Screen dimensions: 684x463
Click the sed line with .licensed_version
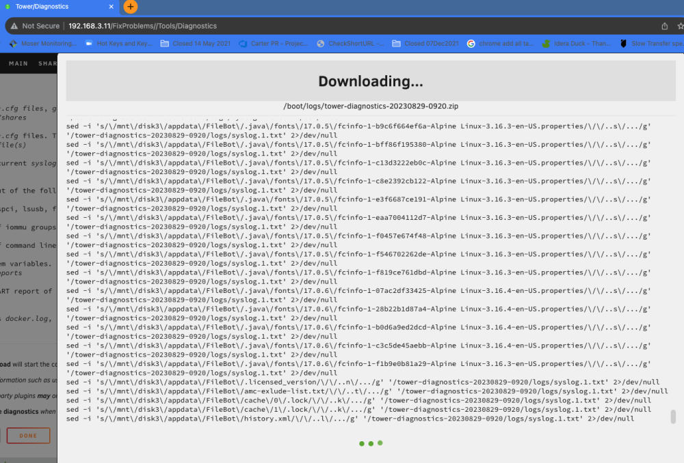pos(363,382)
